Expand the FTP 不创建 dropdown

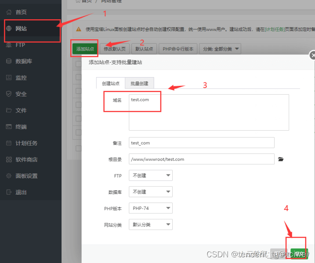click(151, 175)
